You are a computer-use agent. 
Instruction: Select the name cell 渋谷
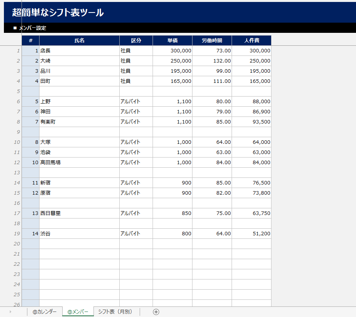click(79, 233)
